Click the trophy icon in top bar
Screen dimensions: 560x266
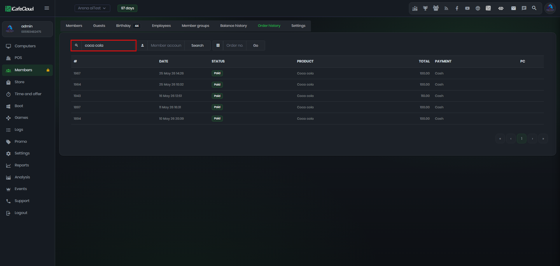(x=425, y=8)
